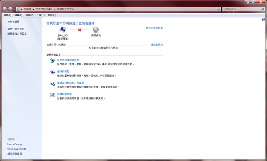Open the 工具(T) menu
This screenshot has height=161, width=267.
point(40,15)
